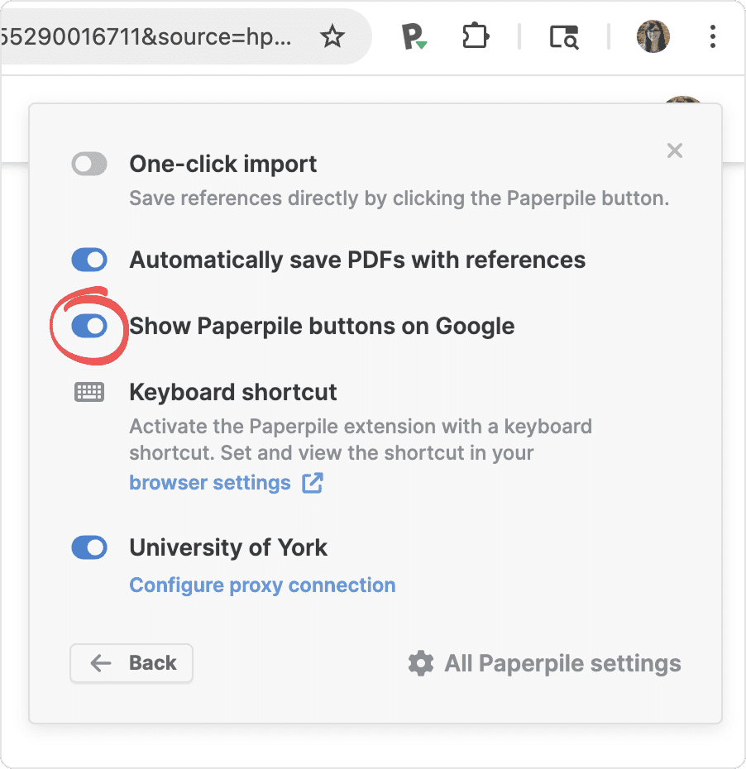Click Configure proxy connection link
Viewport: 746px width, 769px height.
point(262,585)
